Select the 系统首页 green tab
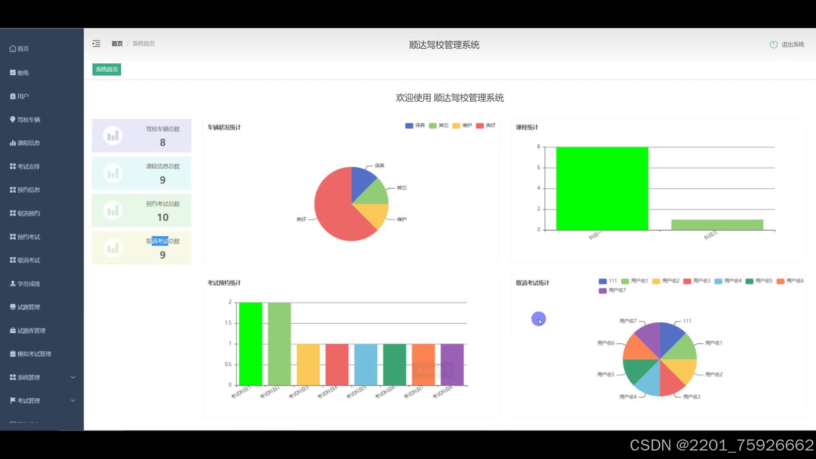This screenshot has height=459, width=816. click(x=107, y=69)
